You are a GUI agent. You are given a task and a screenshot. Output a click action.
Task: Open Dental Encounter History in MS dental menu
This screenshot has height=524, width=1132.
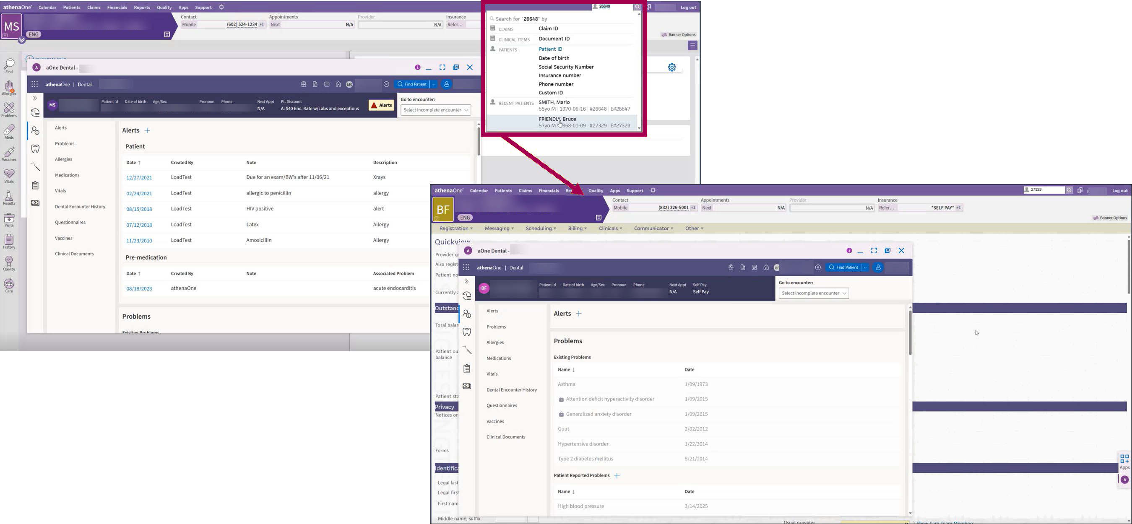coord(80,207)
